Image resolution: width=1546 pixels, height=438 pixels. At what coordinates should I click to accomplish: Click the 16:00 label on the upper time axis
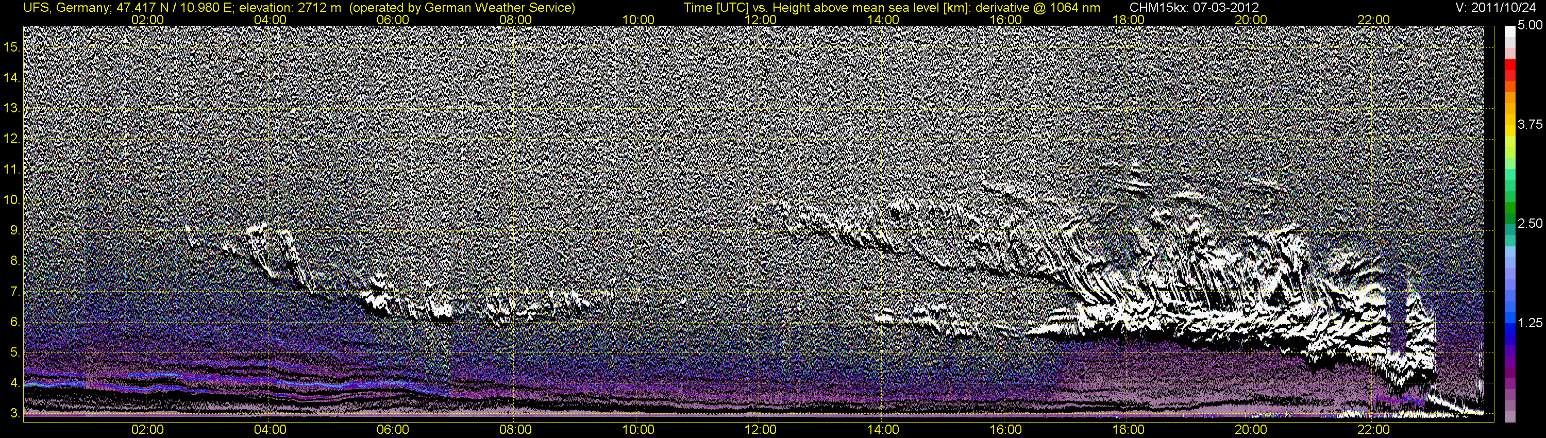click(x=1006, y=20)
